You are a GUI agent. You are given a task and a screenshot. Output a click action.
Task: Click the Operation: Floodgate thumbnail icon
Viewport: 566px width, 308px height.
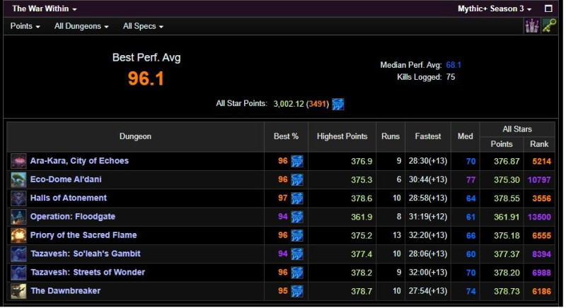pyautogui.click(x=18, y=217)
